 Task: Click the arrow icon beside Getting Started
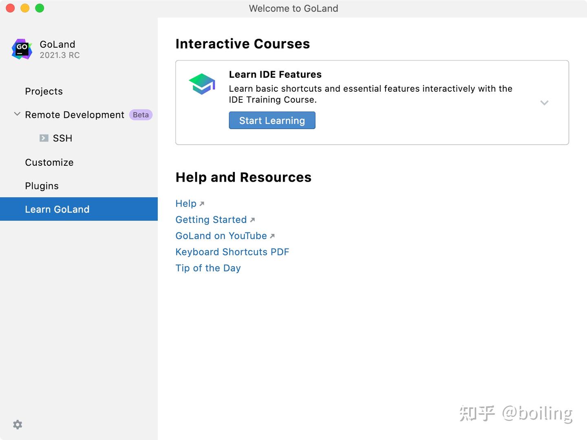click(252, 220)
